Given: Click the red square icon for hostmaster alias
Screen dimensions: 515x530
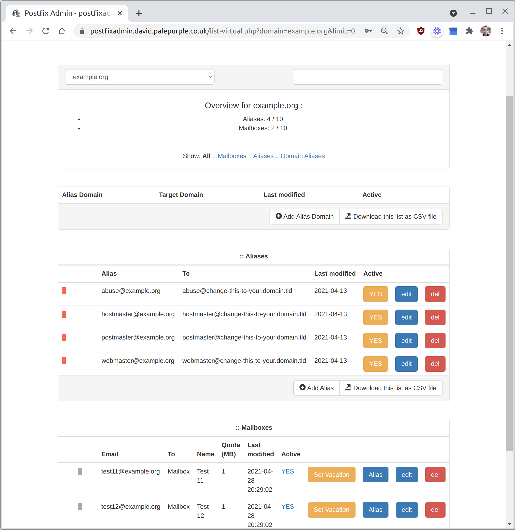Looking at the screenshot, I should click(65, 314).
